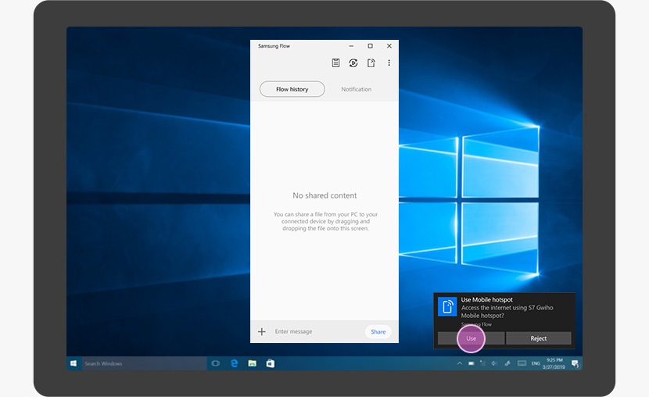Open File Explorer from the taskbar
This screenshot has width=649, height=397.
click(252, 363)
